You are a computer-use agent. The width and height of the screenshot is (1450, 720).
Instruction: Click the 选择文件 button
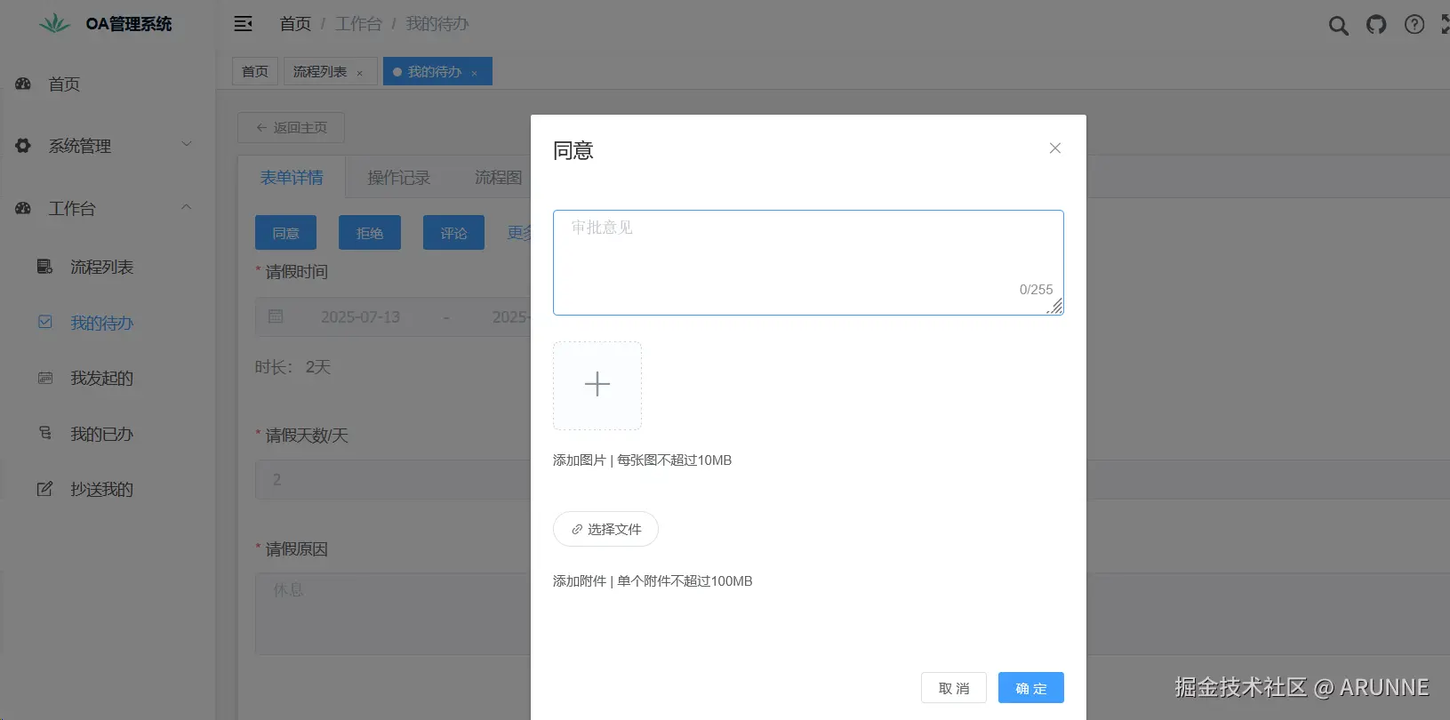coord(605,529)
